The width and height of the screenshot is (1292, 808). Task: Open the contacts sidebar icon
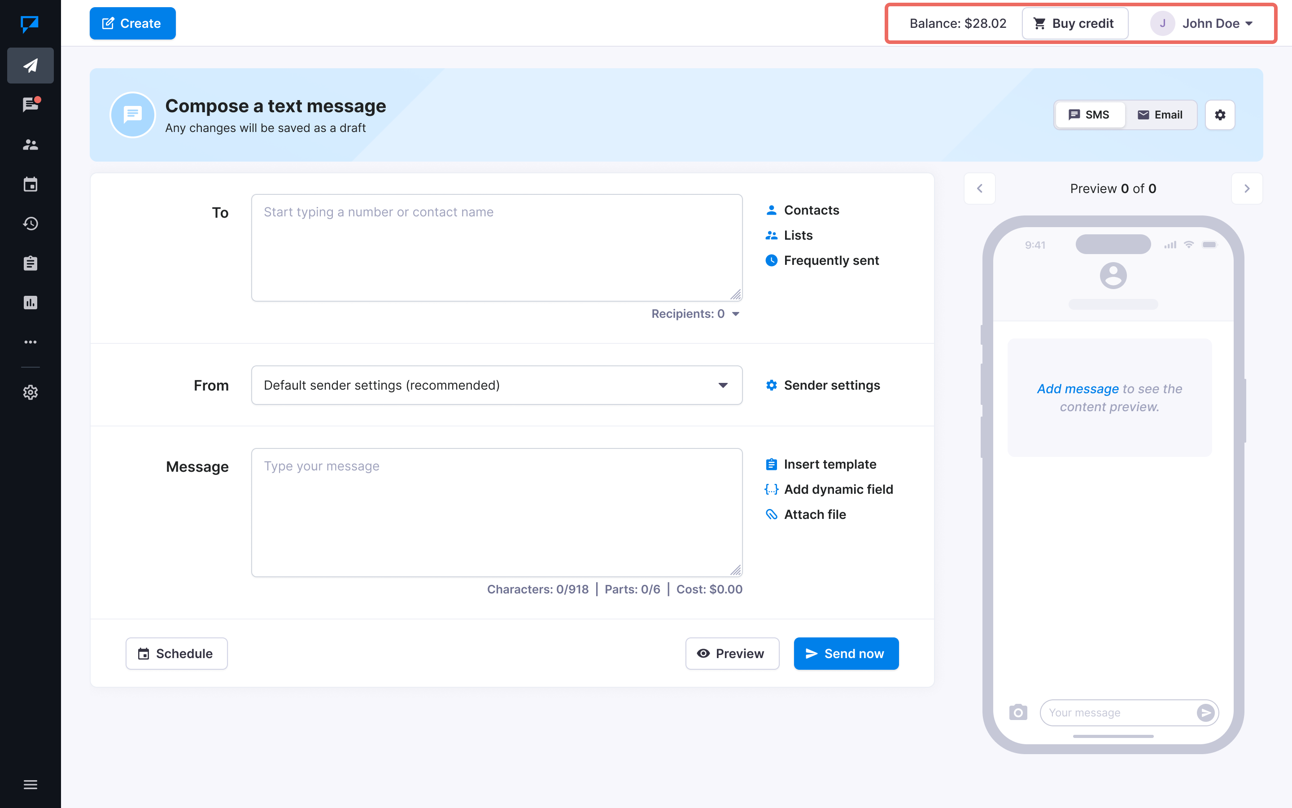[31, 144]
